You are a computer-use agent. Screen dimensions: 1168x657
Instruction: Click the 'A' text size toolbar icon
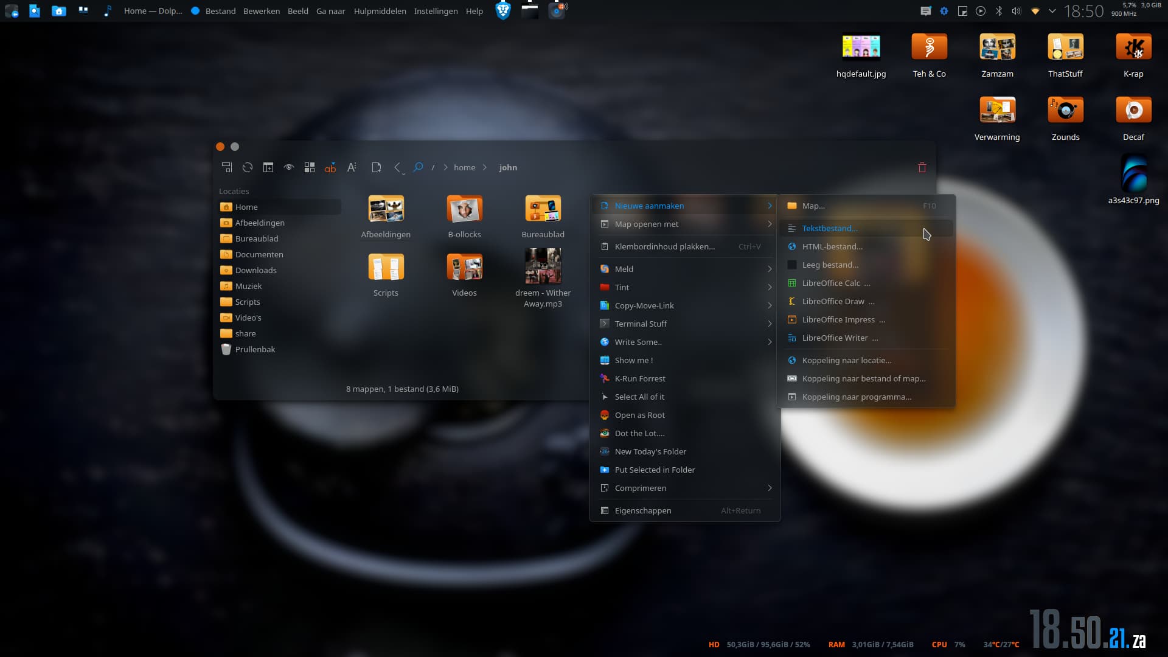[x=352, y=167]
